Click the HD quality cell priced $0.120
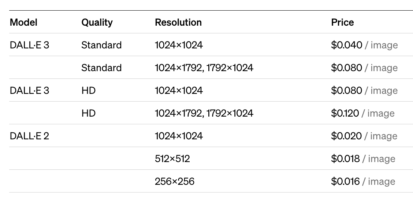This screenshot has height=209, width=413. click(x=88, y=113)
